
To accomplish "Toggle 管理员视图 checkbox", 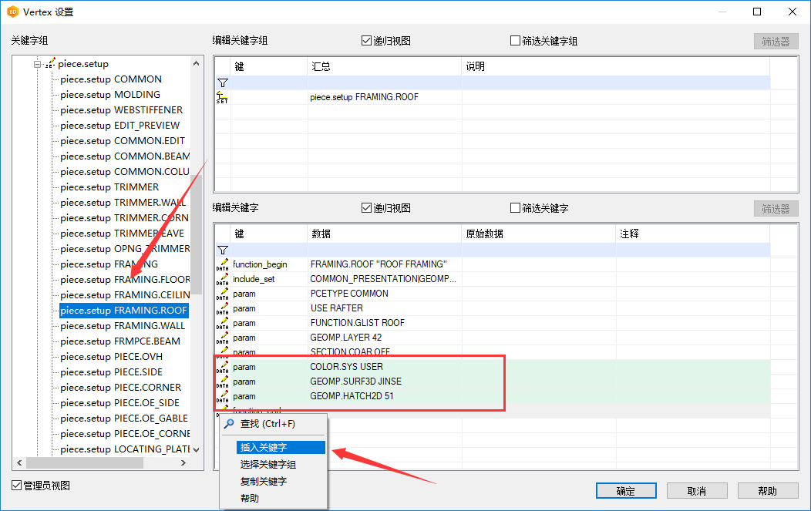I will click(x=16, y=485).
